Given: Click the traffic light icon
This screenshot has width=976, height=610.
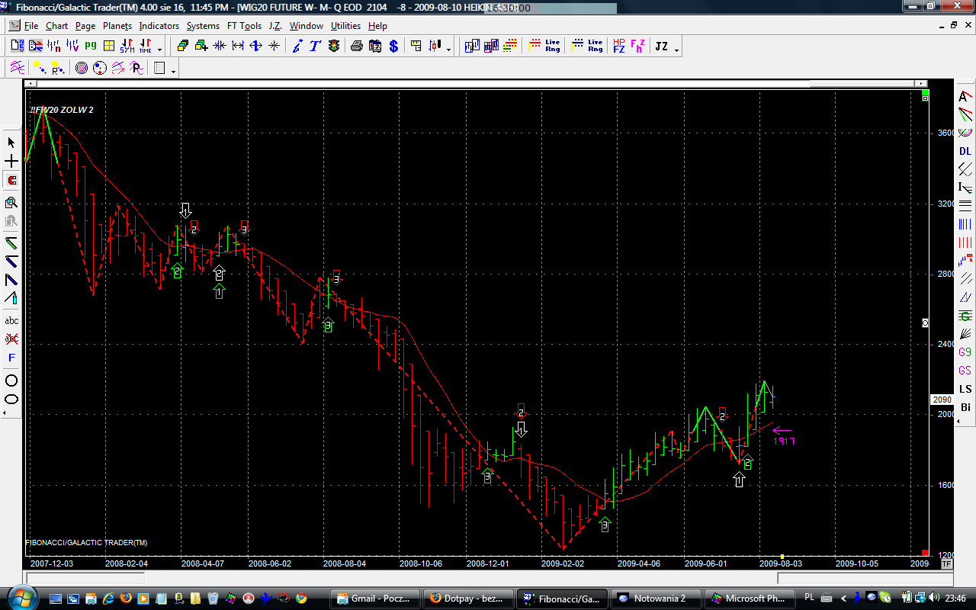Looking at the screenshot, I should 334,47.
